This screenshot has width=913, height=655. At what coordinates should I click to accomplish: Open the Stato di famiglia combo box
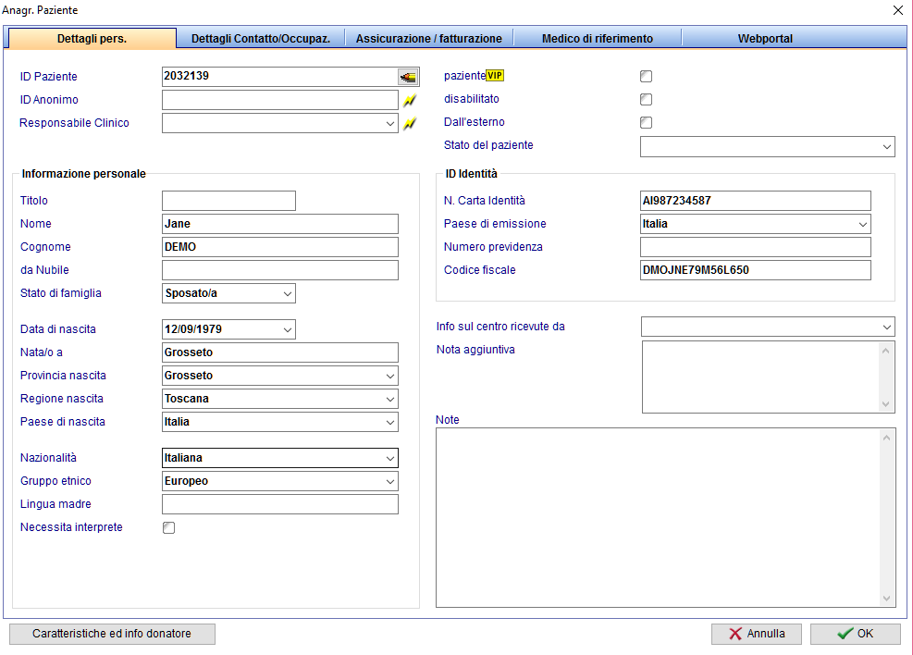pos(288,293)
